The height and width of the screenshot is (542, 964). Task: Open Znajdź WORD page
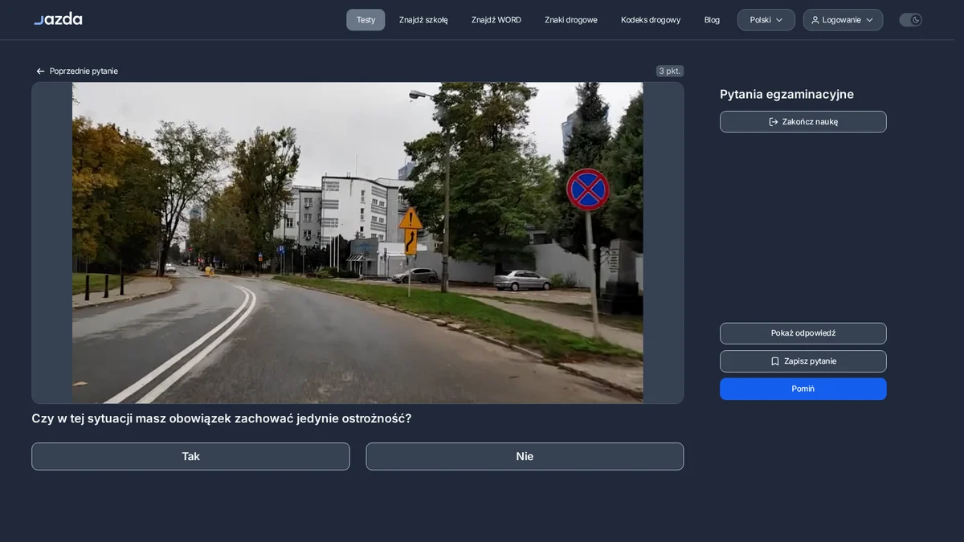click(496, 20)
